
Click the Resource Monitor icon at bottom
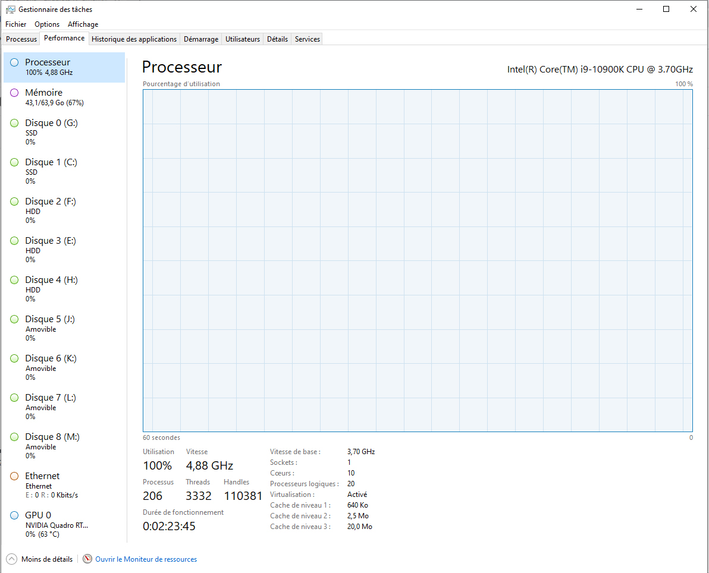[x=87, y=559]
